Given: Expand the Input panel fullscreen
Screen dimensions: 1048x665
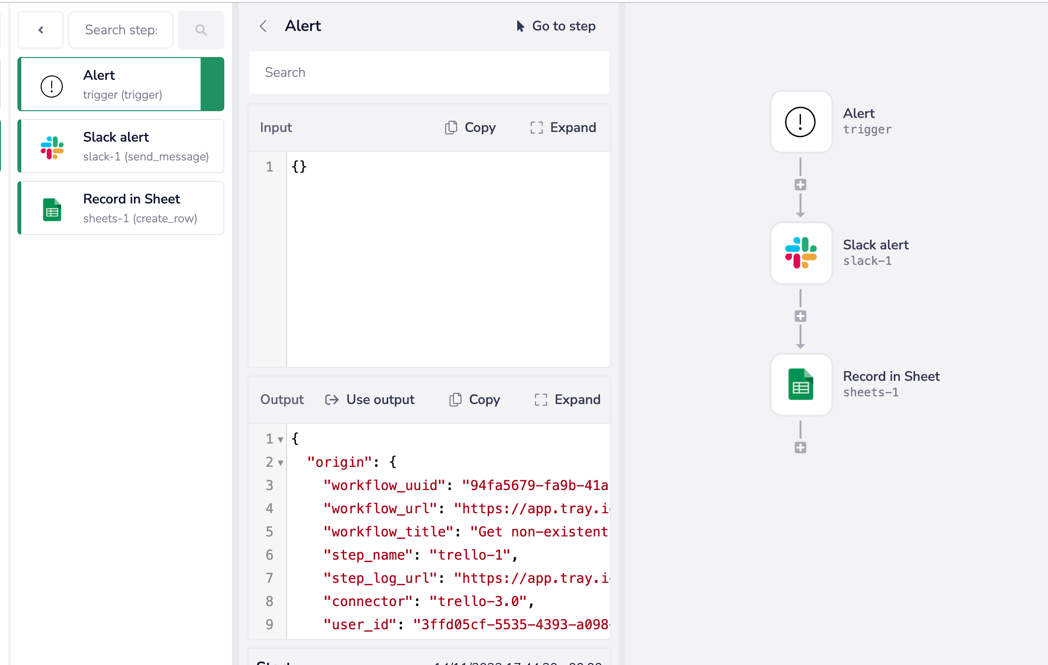Looking at the screenshot, I should (536, 127).
